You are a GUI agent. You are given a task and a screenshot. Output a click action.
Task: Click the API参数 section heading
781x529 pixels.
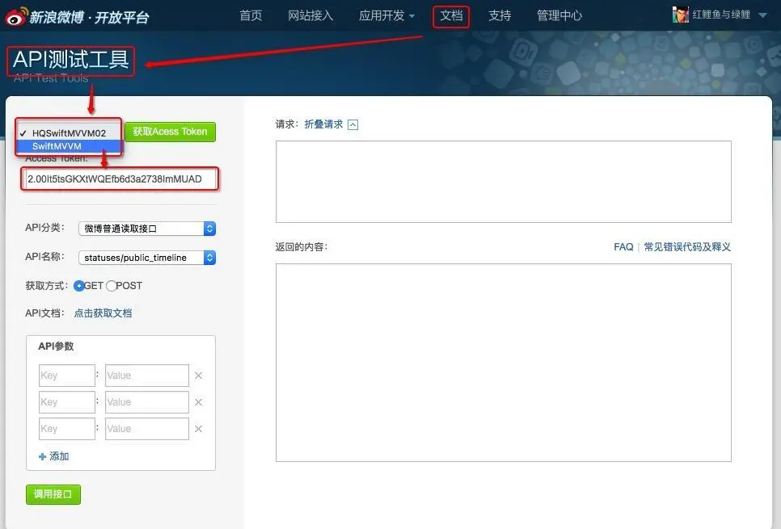coord(56,346)
